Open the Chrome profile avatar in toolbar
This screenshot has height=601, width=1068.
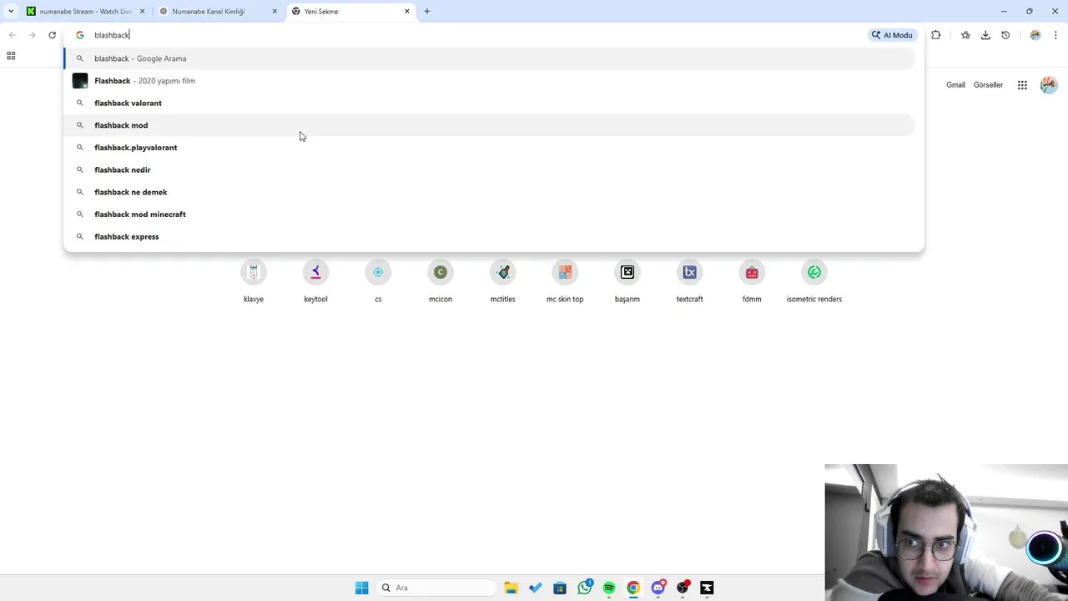pos(1035,35)
